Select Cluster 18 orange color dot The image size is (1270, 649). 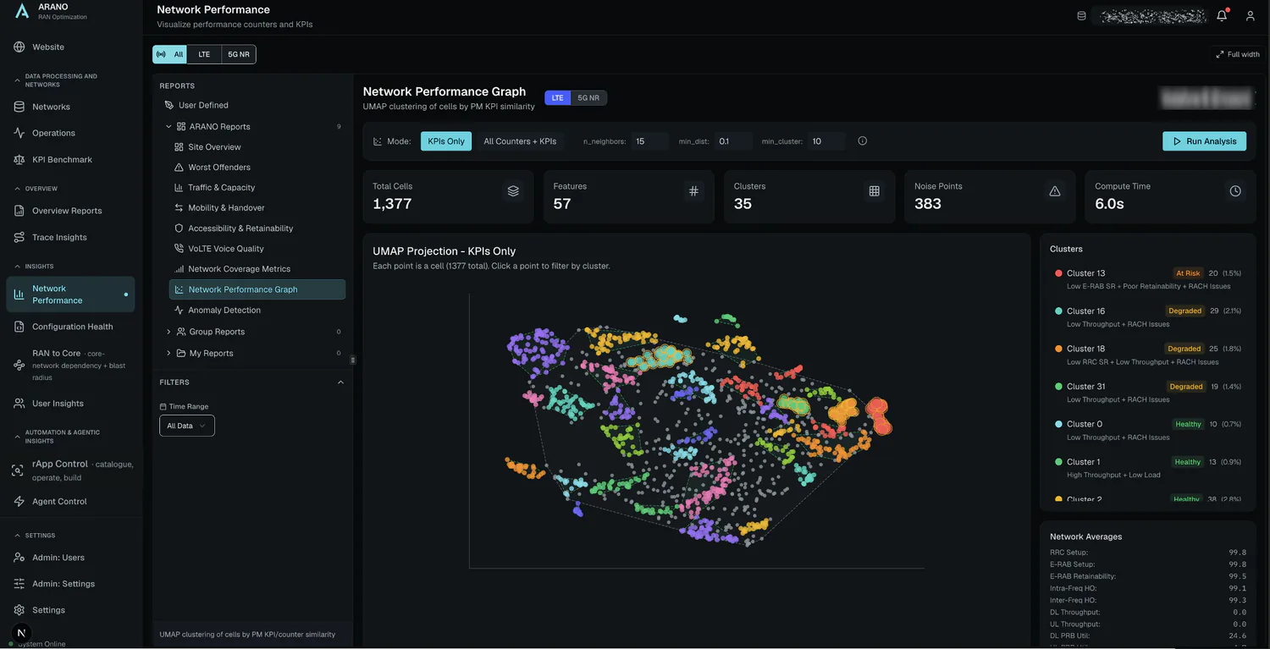tap(1058, 349)
